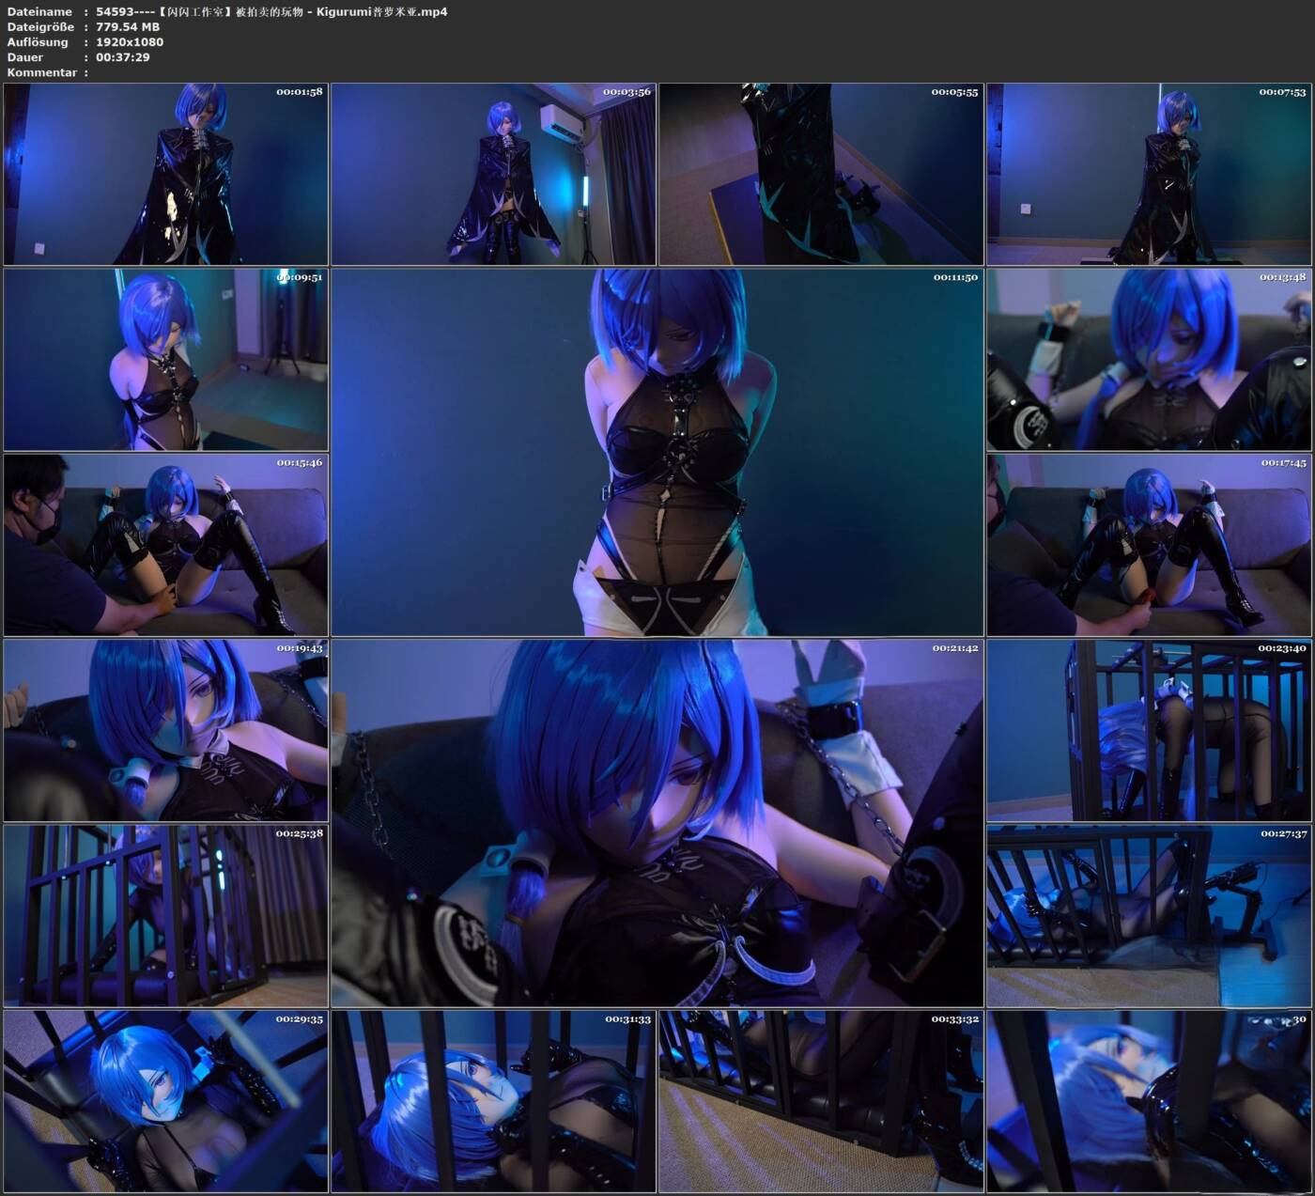This screenshot has width=1315, height=1196.
Task: Select the frame at 00:17:45
Action: pos(1149,545)
